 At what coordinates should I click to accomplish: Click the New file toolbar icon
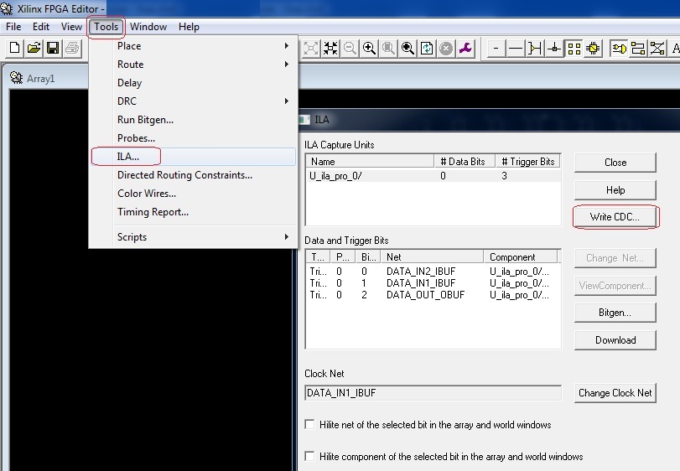pos(14,49)
